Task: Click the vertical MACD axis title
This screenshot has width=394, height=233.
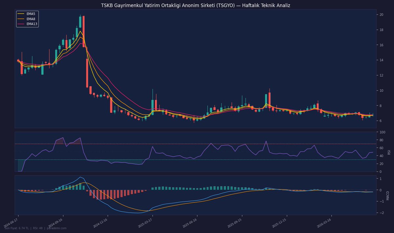Action: click(x=388, y=195)
